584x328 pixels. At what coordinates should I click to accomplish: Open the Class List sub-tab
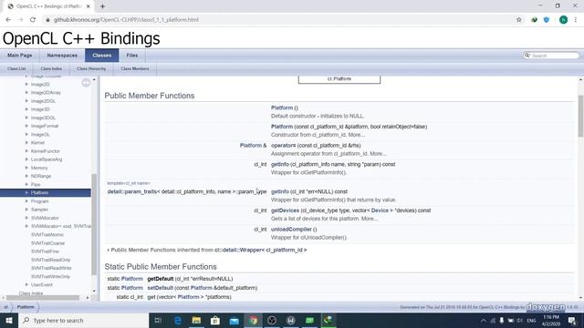tap(16, 69)
